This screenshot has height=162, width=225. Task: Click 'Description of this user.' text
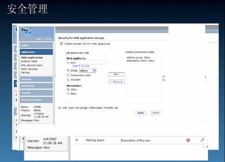pos(136,140)
